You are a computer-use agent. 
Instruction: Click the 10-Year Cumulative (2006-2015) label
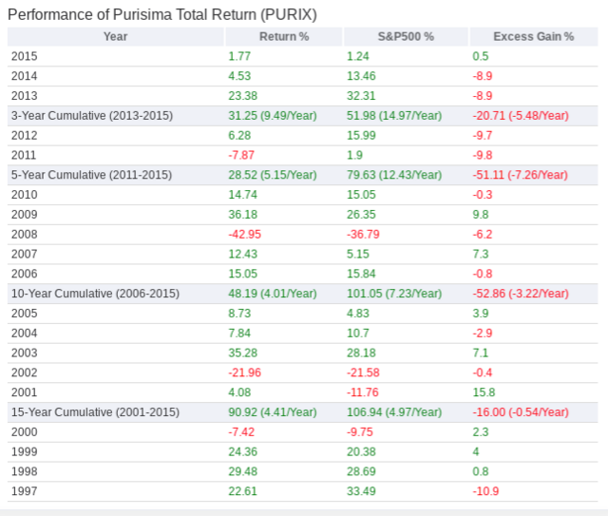tap(95, 294)
